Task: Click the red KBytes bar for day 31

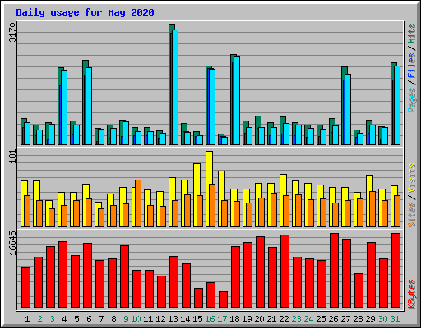Action: pos(396,271)
